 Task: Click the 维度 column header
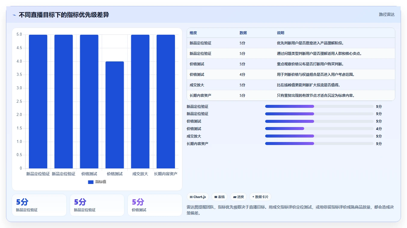[193, 33]
